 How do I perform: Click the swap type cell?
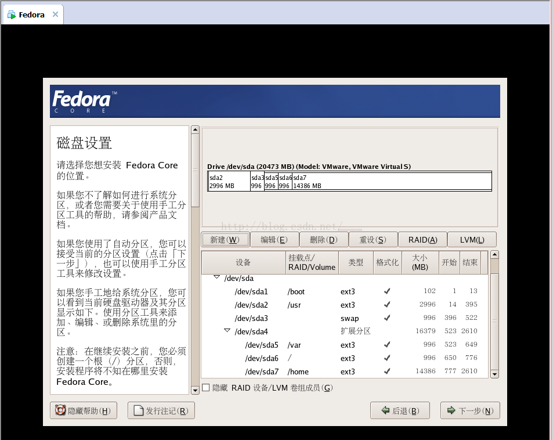349,319
